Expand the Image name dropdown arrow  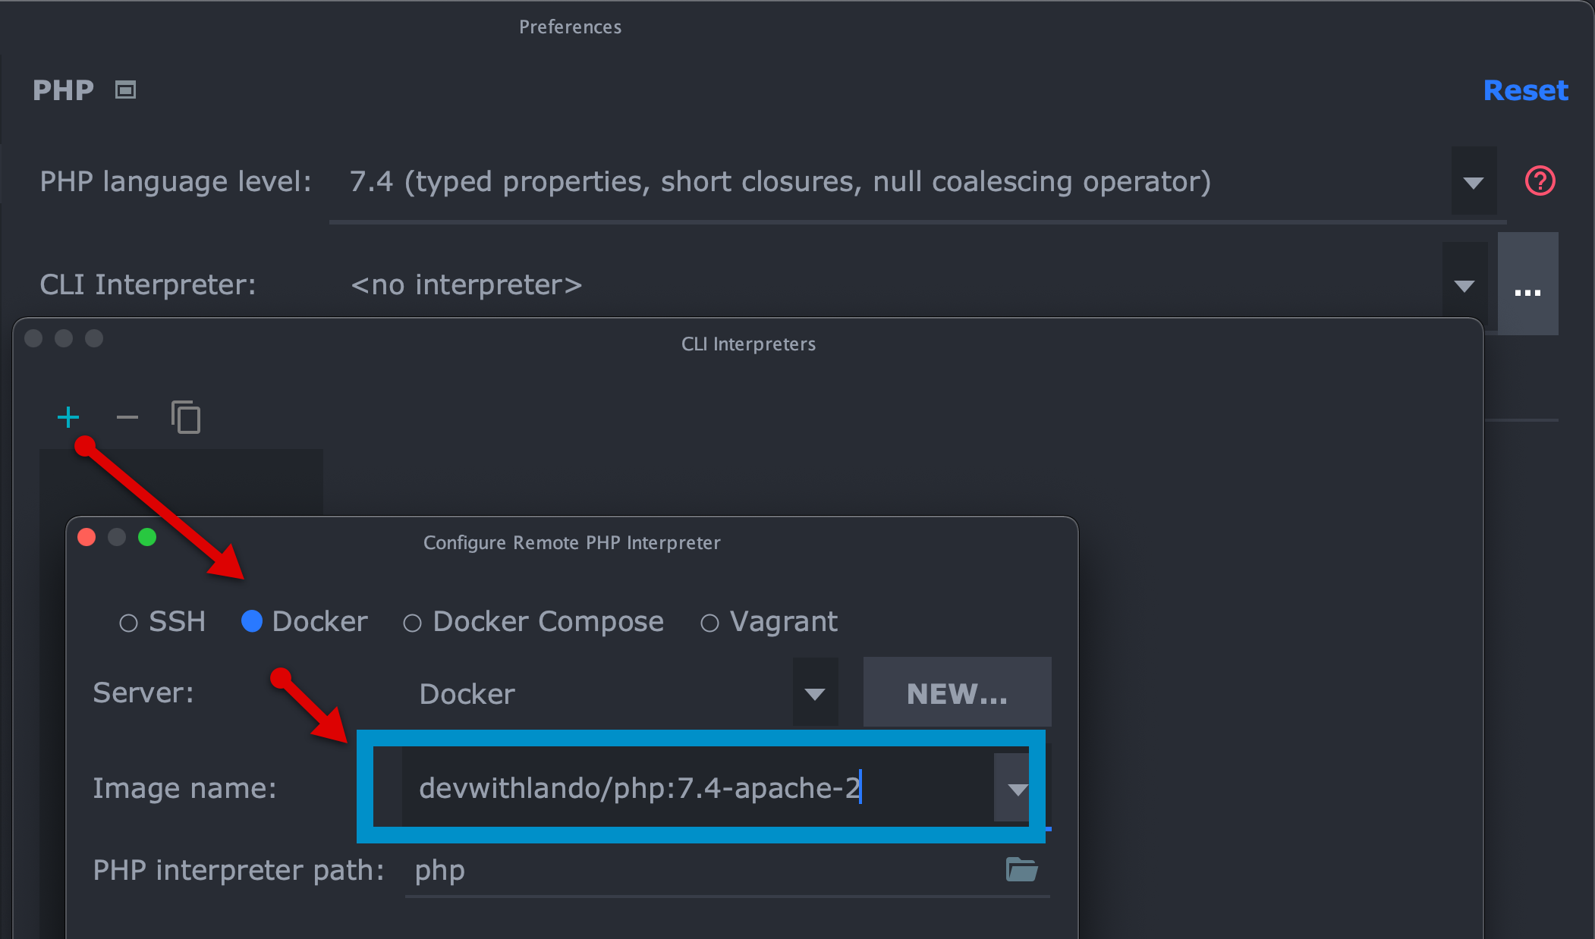[1015, 788]
